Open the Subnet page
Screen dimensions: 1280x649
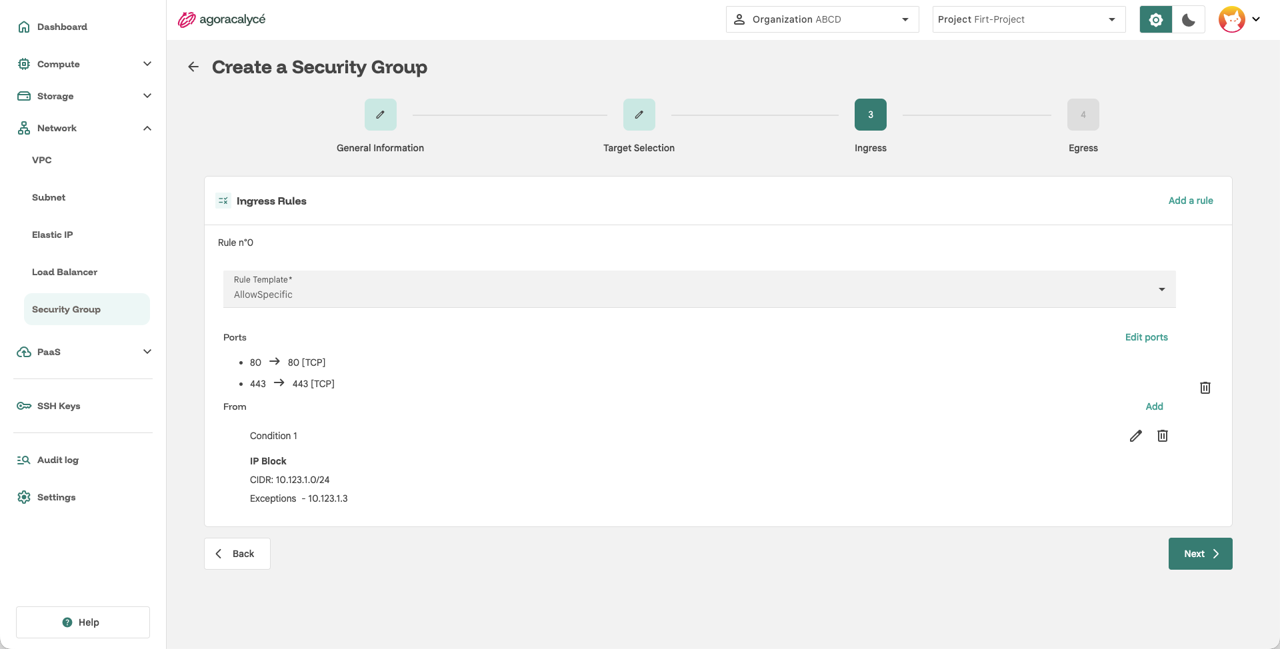click(49, 197)
